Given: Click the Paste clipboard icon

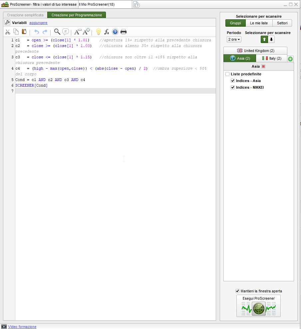Looking at the screenshot, I should (24, 32).
